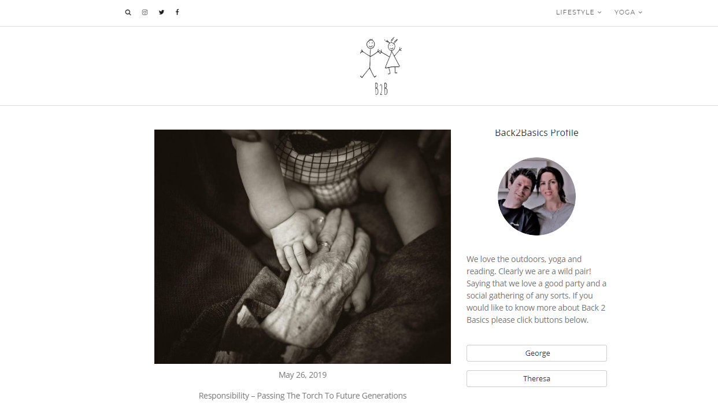Open the Twitter icon link
This screenshot has width=718, height=409.
pos(161,12)
